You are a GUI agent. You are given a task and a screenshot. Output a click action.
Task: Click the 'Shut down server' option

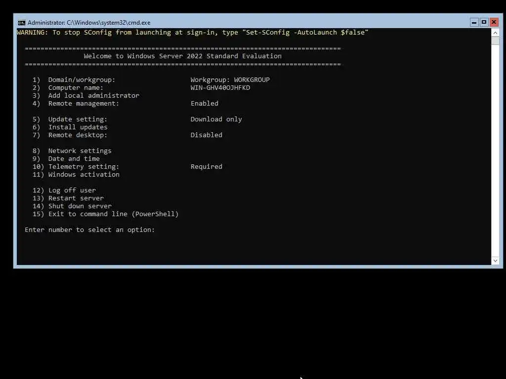pos(72,206)
